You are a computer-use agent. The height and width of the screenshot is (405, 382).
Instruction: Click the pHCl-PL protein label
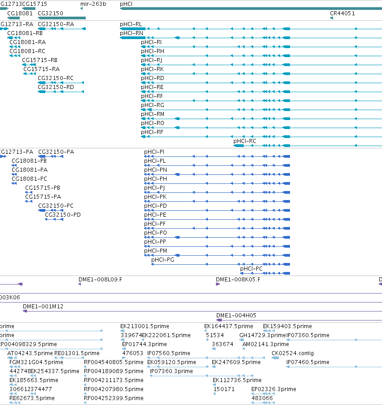(155, 161)
